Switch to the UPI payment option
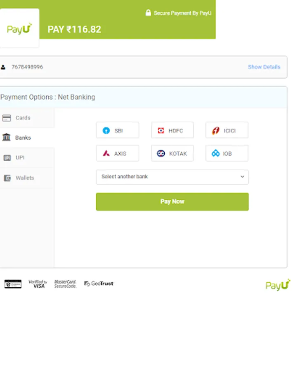The height and width of the screenshot is (372, 293). [20, 157]
